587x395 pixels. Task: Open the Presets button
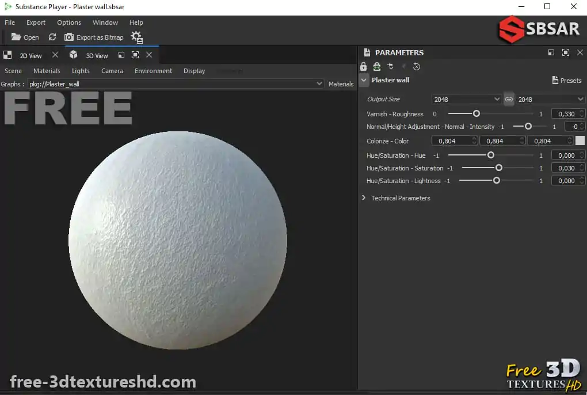point(566,81)
